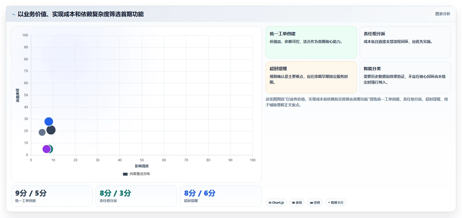Click the text 成本低且直接支撑流程闭环，应优先实施。
The height and width of the screenshot is (218, 462).
click(399, 42)
